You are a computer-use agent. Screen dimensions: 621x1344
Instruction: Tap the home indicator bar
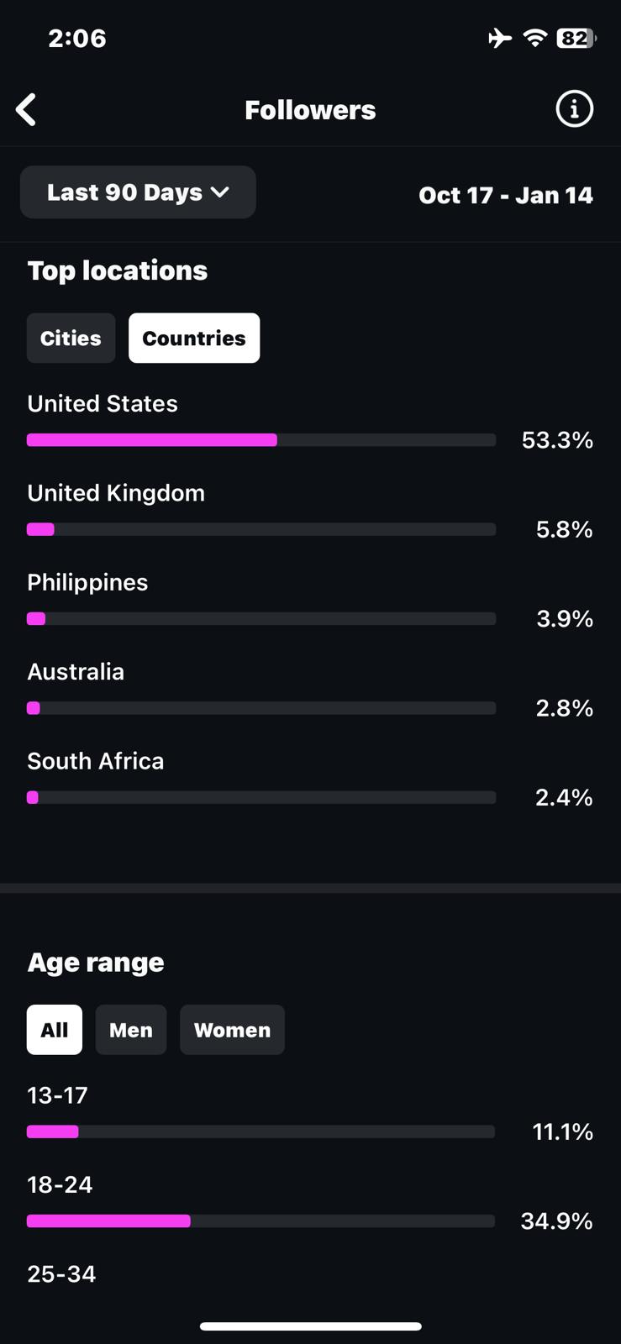pos(310,1326)
